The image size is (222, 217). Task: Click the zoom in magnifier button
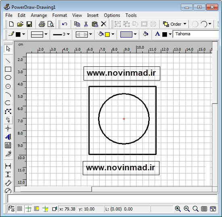(178, 209)
